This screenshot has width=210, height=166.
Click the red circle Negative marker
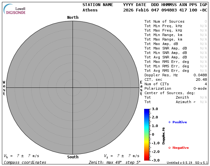tap(170, 147)
